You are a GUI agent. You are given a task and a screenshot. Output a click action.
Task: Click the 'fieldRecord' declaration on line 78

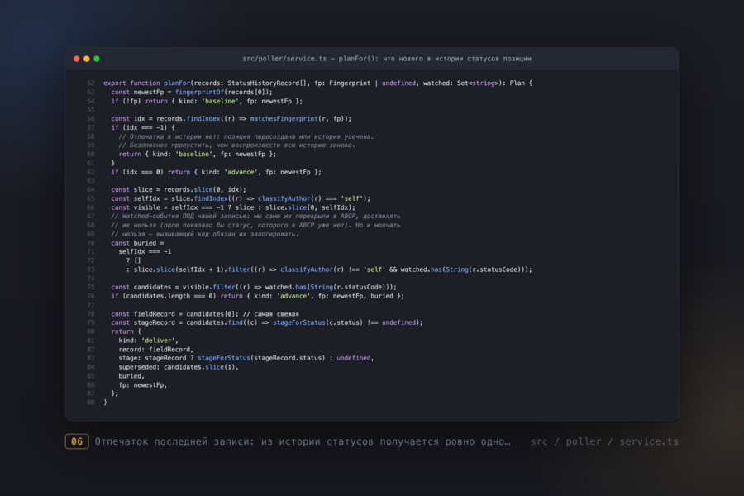tap(155, 314)
